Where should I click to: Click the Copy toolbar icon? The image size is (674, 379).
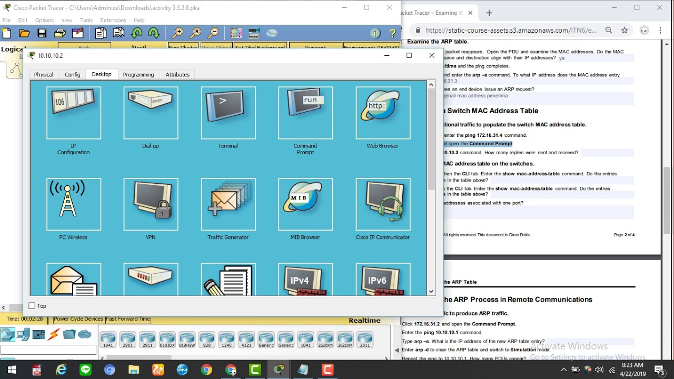click(101, 33)
